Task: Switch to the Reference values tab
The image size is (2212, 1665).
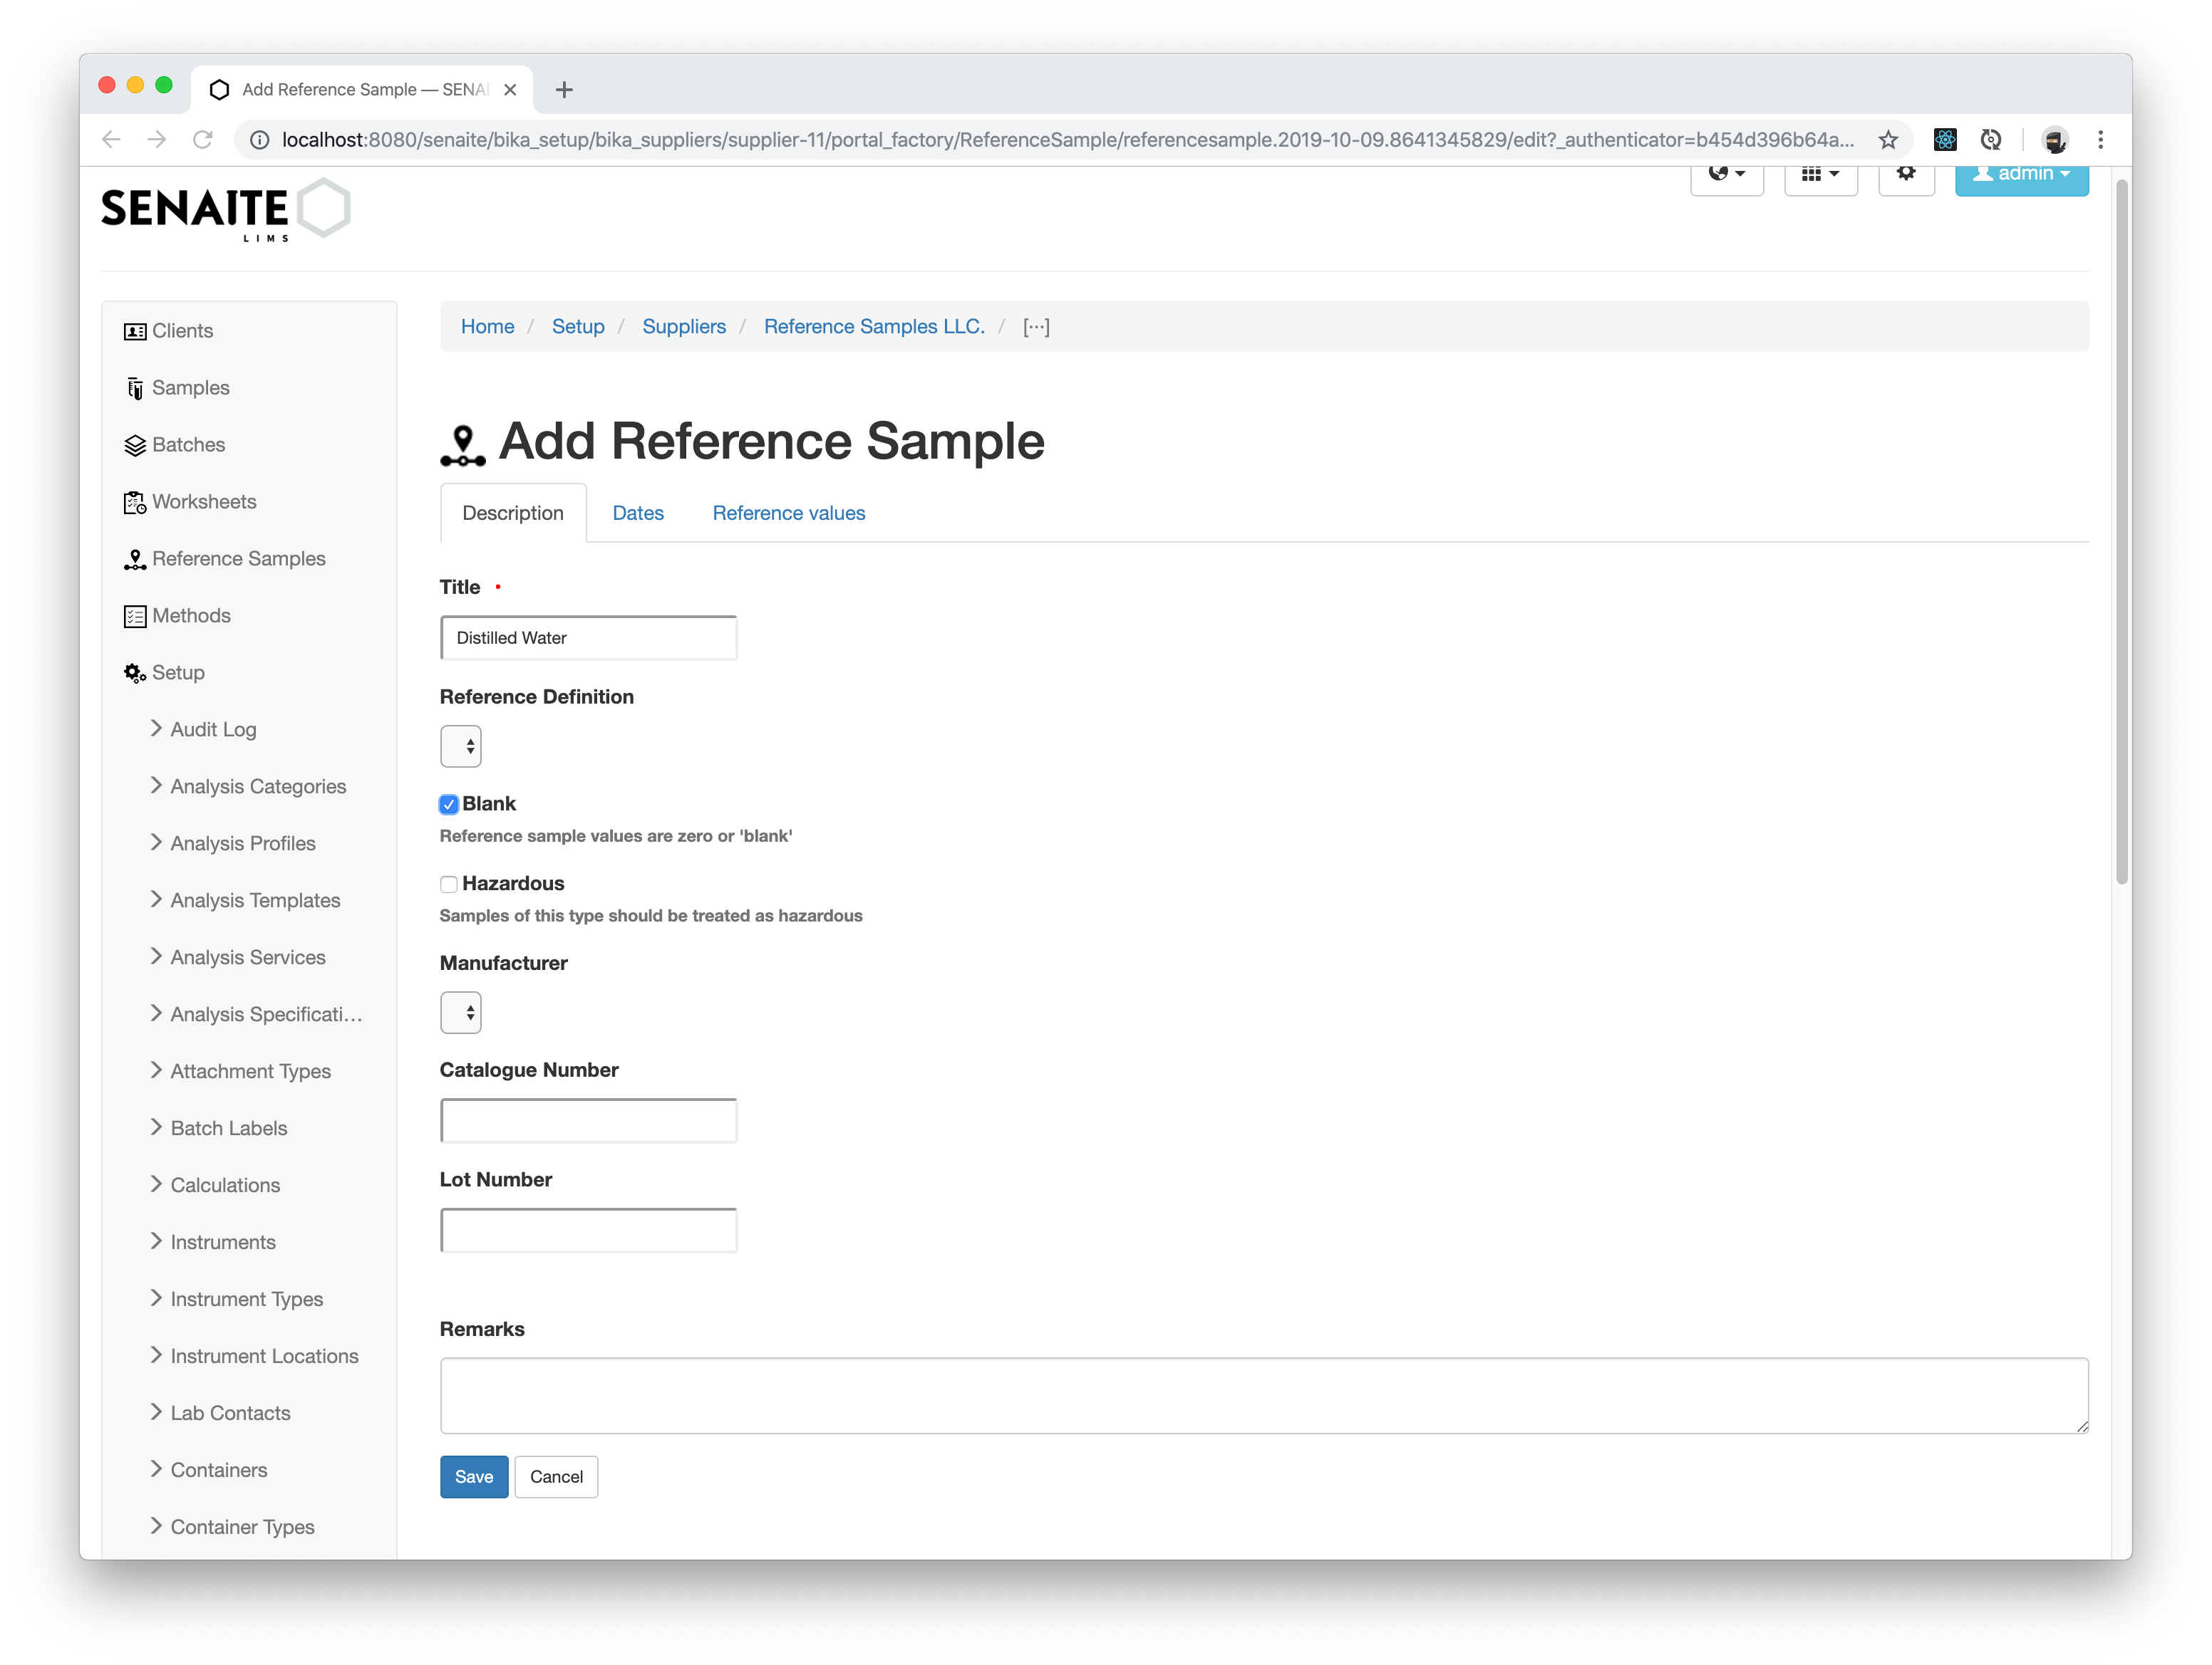Action: [789, 513]
